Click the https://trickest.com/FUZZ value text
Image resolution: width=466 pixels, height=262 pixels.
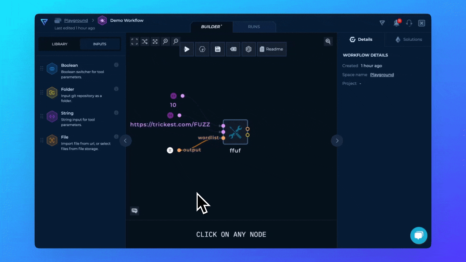coord(170,124)
